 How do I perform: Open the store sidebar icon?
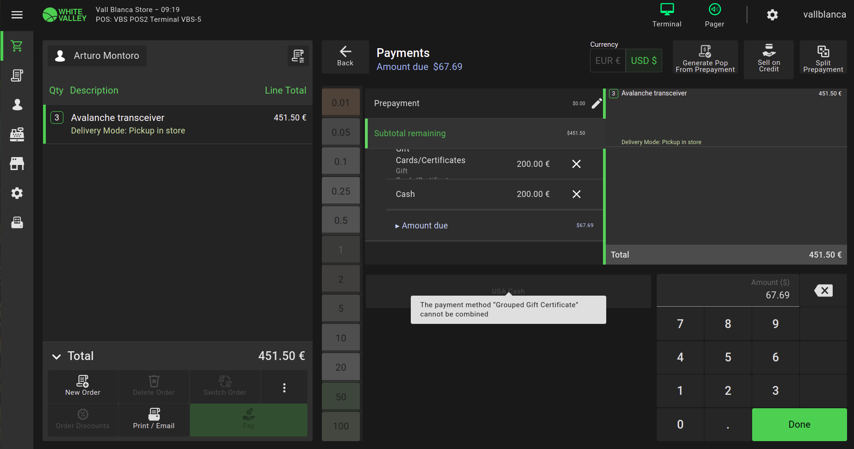coord(17,164)
